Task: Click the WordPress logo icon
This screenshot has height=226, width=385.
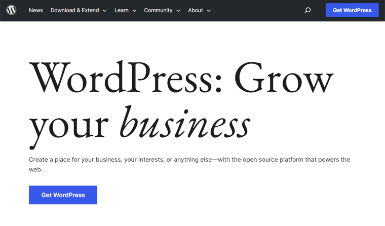Action: (11, 10)
